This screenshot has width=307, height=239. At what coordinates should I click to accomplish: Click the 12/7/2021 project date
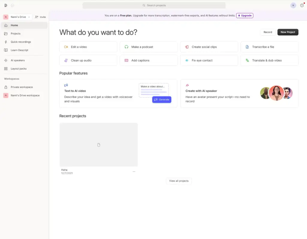(67, 173)
